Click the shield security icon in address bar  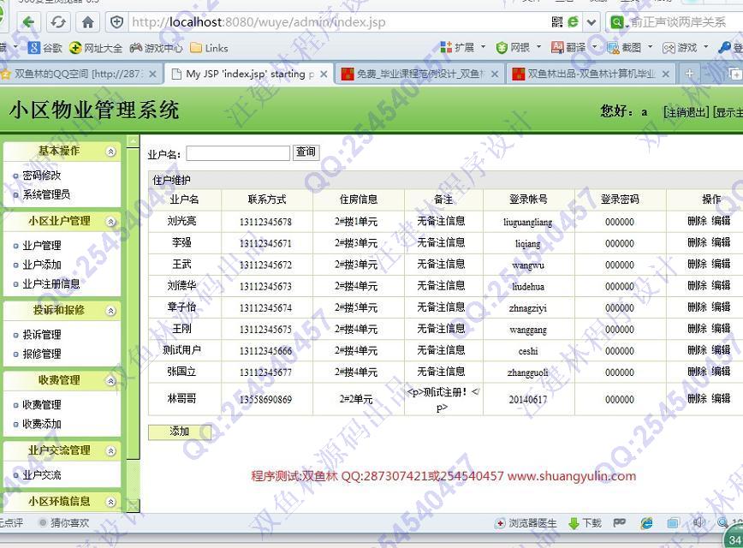pos(116,21)
